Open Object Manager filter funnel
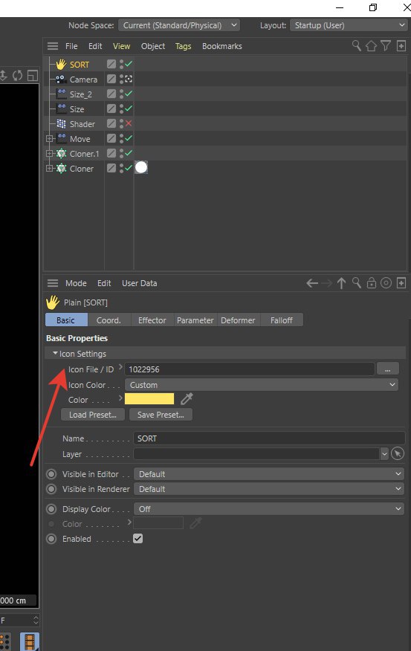411x651 pixels. (386, 45)
